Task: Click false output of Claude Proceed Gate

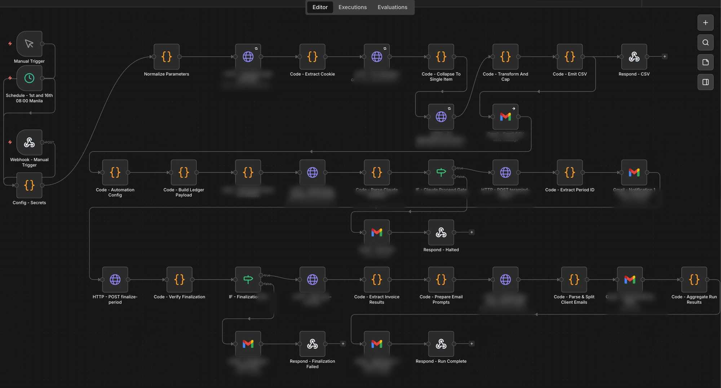Action: click(454, 177)
